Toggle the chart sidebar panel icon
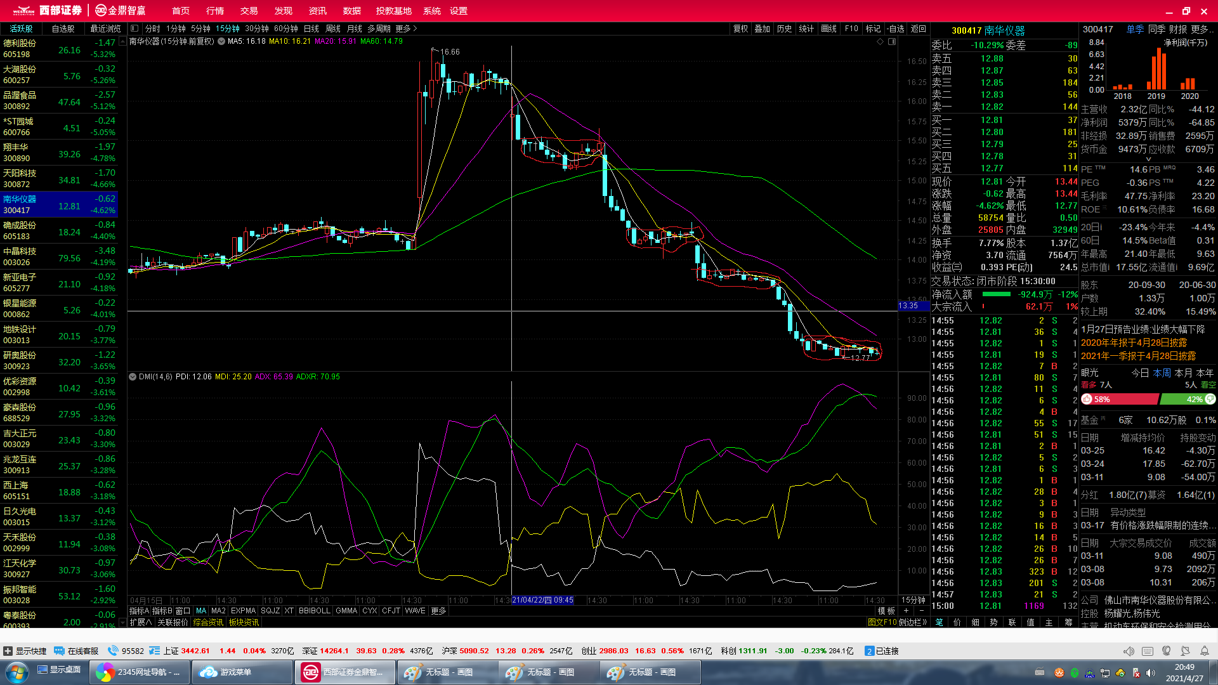Screen dimensions: 1218x685 pos(892,42)
